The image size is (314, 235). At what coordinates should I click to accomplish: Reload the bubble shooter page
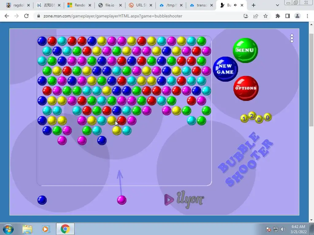pos(26,16)
